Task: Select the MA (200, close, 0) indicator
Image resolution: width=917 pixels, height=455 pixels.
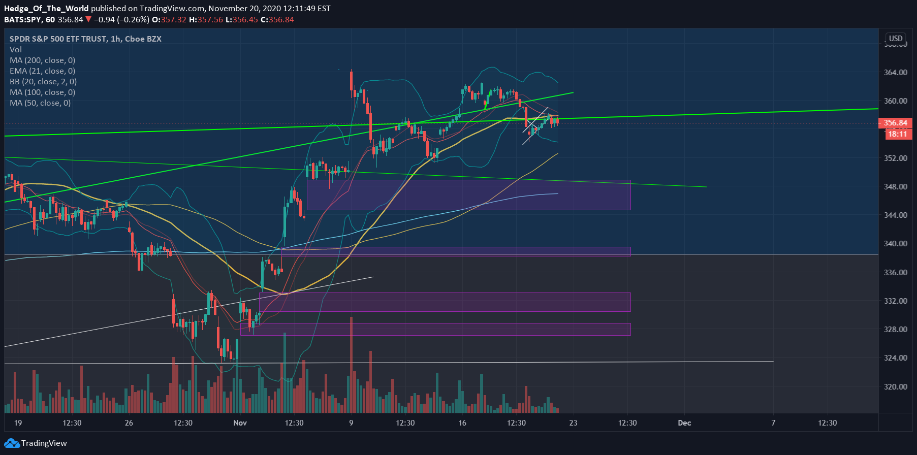Action: click(42, 60)
